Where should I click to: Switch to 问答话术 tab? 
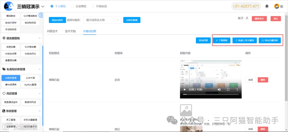pyautogui.click(x=52, y=31)
